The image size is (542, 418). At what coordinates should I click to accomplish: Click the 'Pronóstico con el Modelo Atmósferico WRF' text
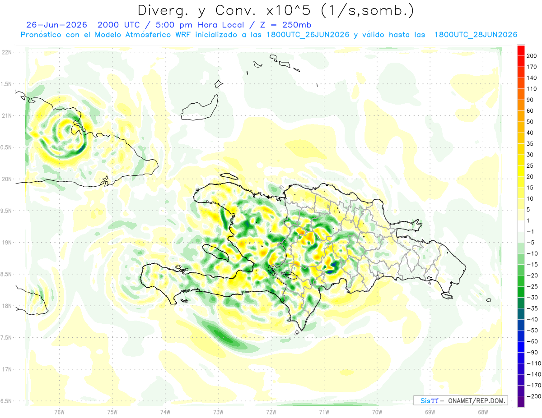[105, 35]
